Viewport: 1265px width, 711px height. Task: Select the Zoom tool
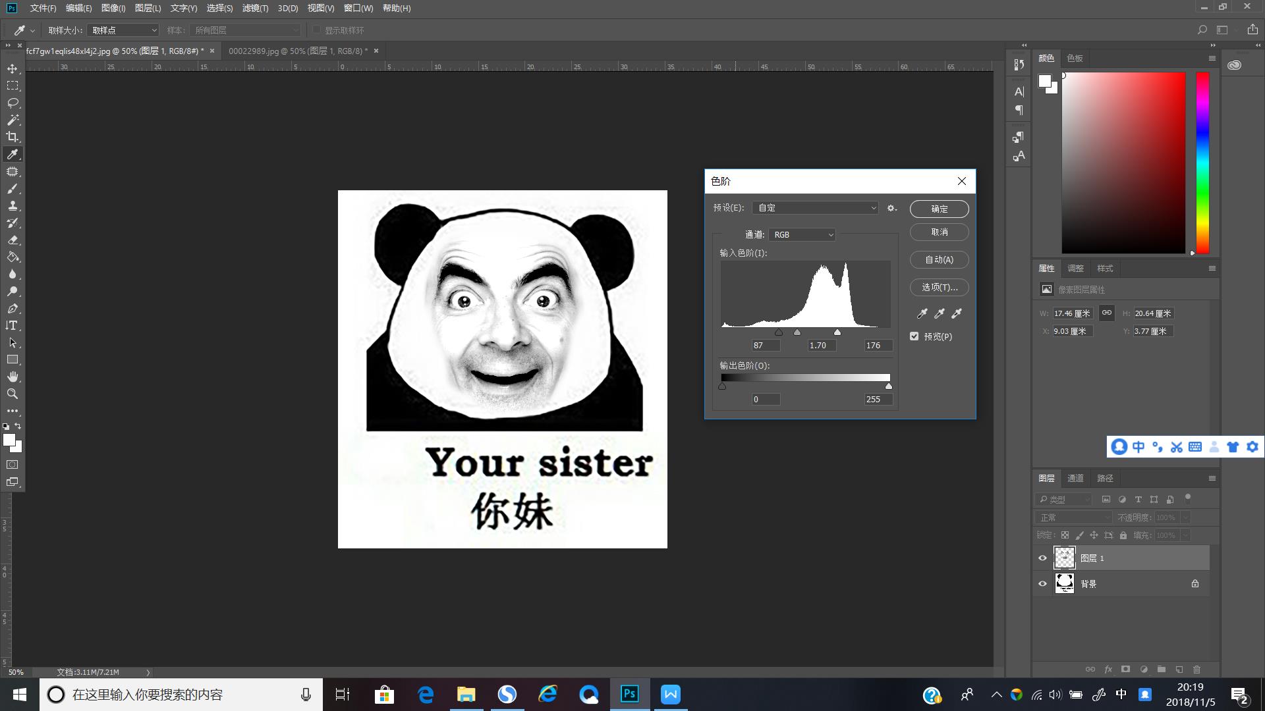(13, 394)
